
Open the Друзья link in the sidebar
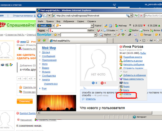coord(46,52)
